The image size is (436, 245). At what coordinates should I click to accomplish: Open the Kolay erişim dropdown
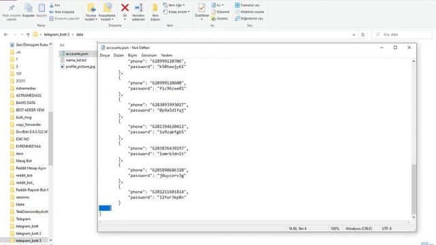coord(176,12)
